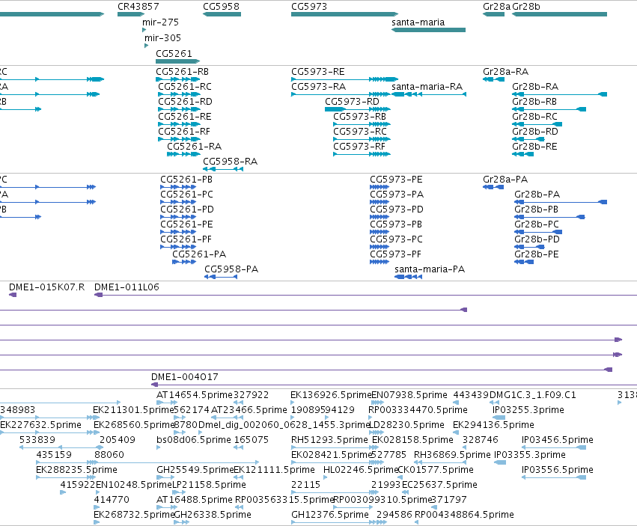Select the CG5973-RA transcript label

pyautogui.click(x=319, y=87)
